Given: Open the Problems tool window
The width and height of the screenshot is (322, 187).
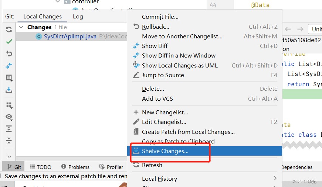Looking at the screenshot, I should point(75,167).
